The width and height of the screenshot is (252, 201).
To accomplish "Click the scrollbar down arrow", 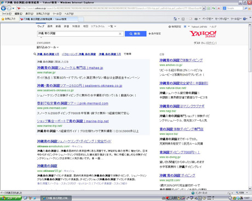I will (250, 188).
